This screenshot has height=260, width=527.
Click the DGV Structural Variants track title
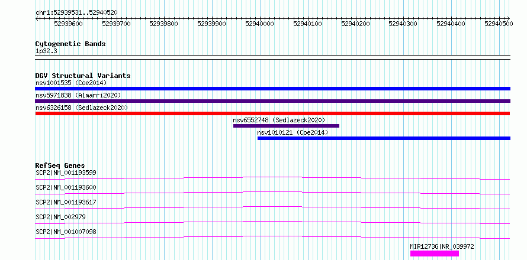[x=83, y=76]
